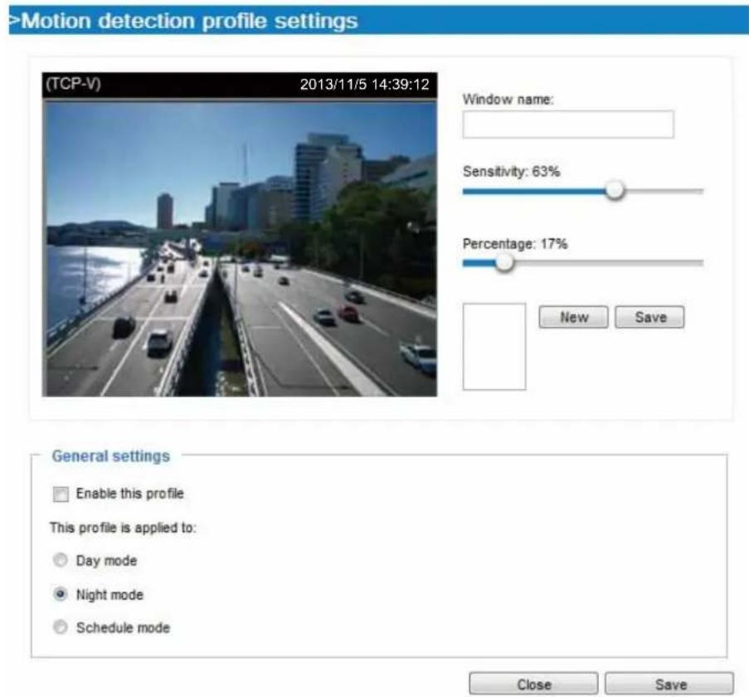Click the Window name label
Image resolution: width=749 pixels, height=697 pixels.
click(508, 100)
